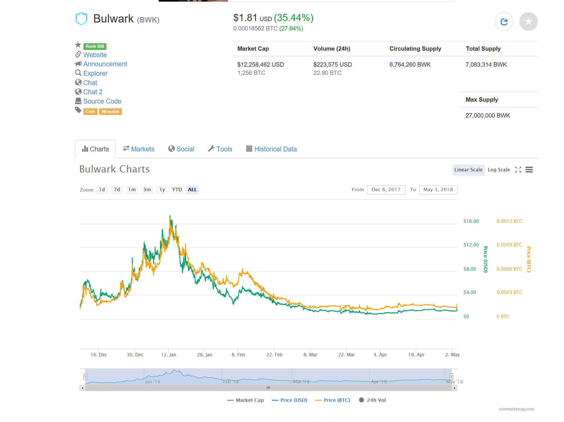Image resolution: width=564 pixels, height=422 pixels.
Task: Toggle 24h Vol series in legend
Action: (372, 400)
